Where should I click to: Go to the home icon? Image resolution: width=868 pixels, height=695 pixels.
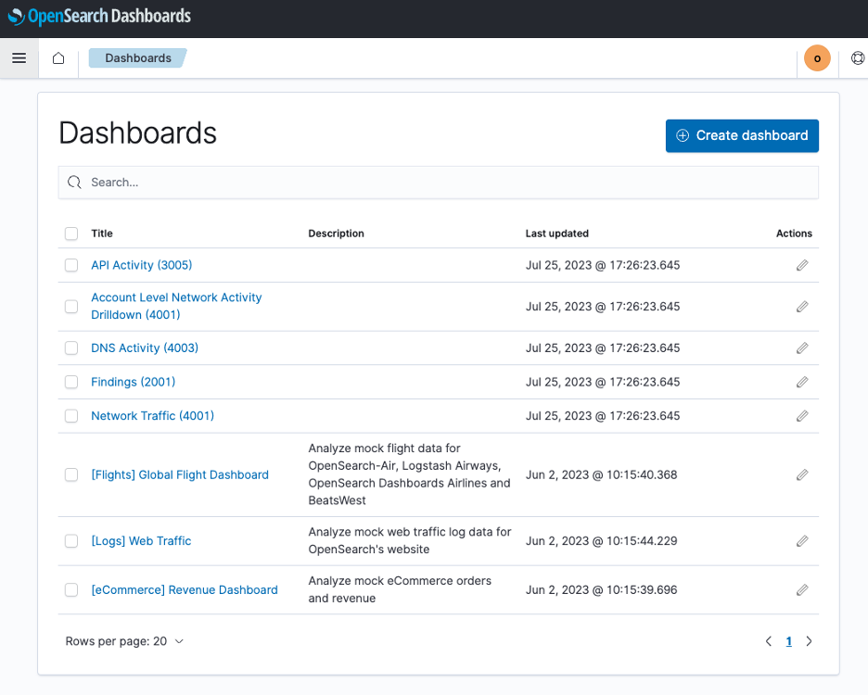[x=58, y=58]
